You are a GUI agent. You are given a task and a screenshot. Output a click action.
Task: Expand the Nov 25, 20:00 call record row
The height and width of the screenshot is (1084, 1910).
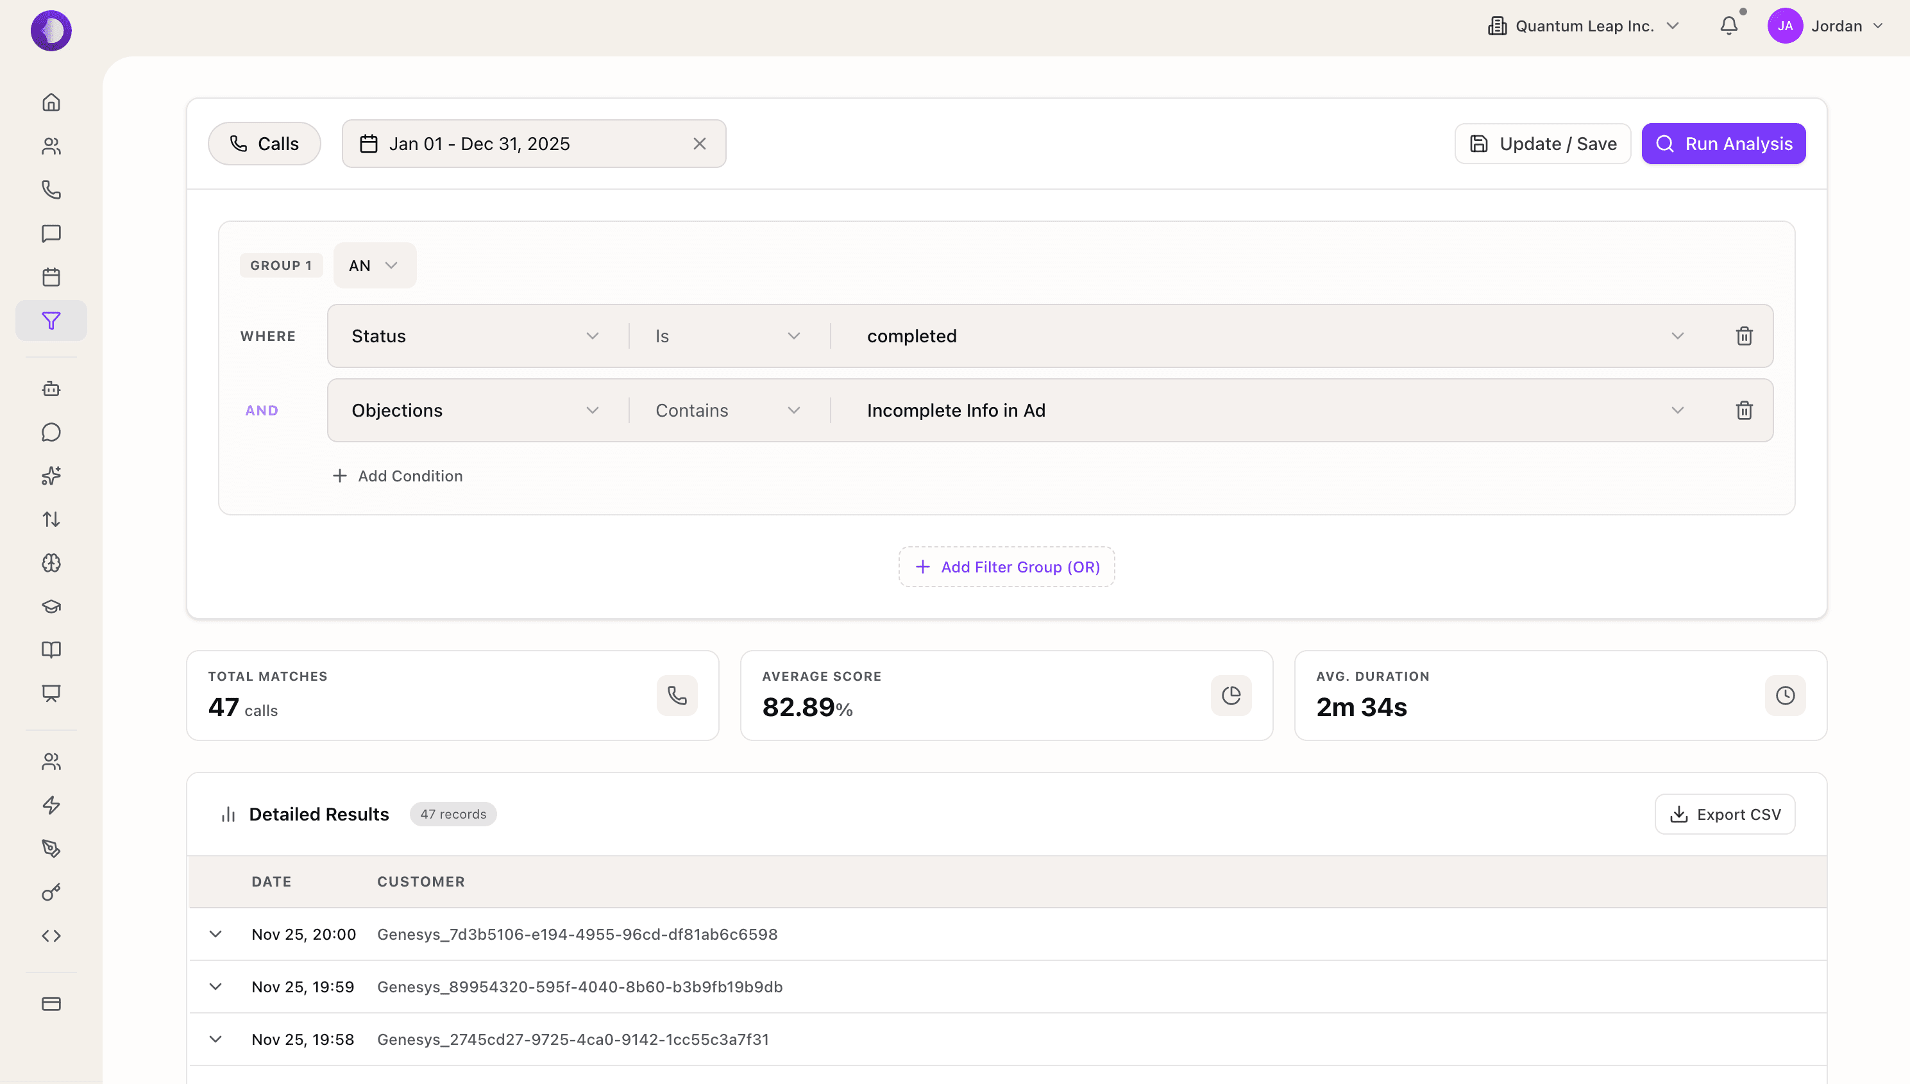pyautogui.click(x=216, y=935)
